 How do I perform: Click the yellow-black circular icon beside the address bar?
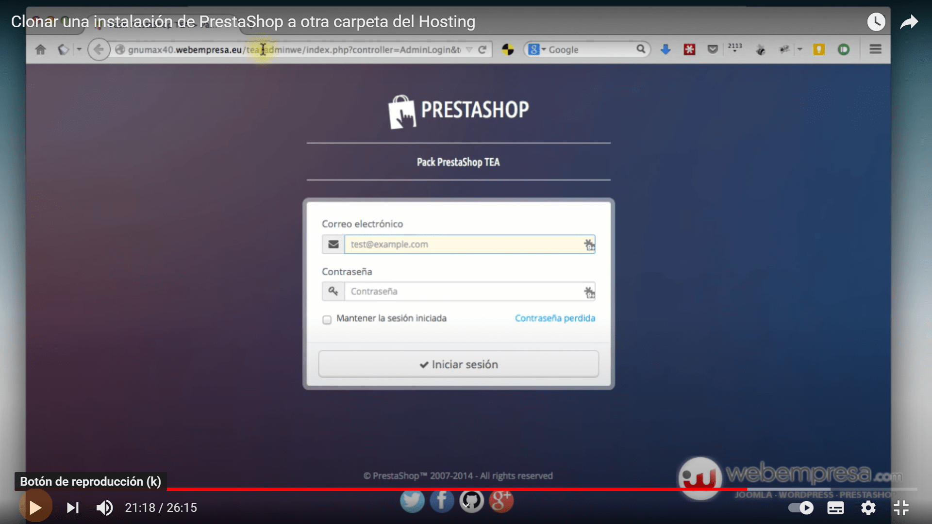point(508,49)
